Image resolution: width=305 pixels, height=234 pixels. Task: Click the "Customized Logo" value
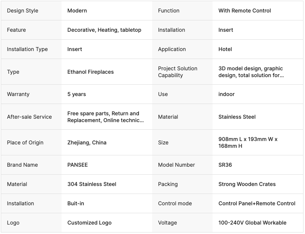coord(89,223)
